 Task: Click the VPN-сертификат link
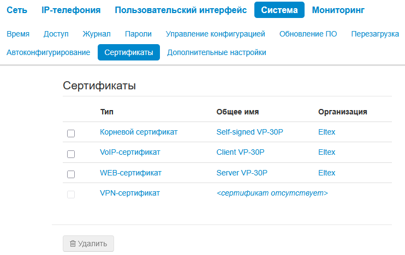tap(130, 193)
